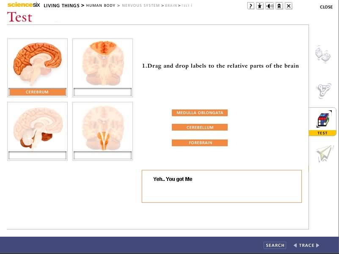Click the right Trace arrow
This screenshot has height=254, width=339.
pos(318,246)
